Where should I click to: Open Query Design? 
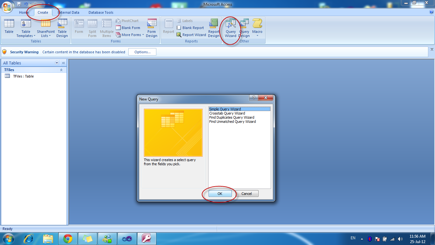click(x=244, y=28)
